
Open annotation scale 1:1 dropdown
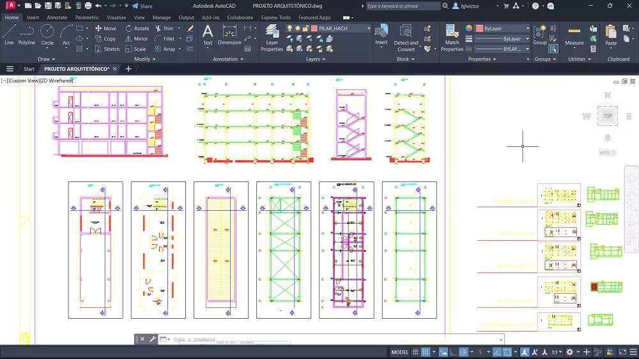(x=557, y=352)
